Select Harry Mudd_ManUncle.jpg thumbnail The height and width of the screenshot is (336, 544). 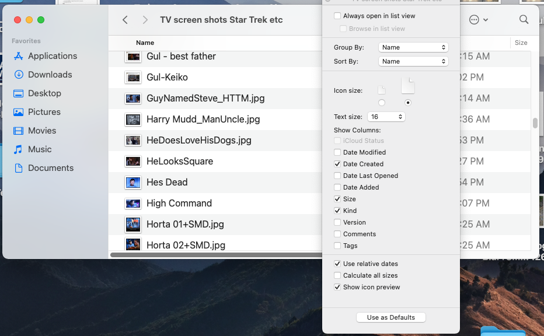tap(133, 120)
